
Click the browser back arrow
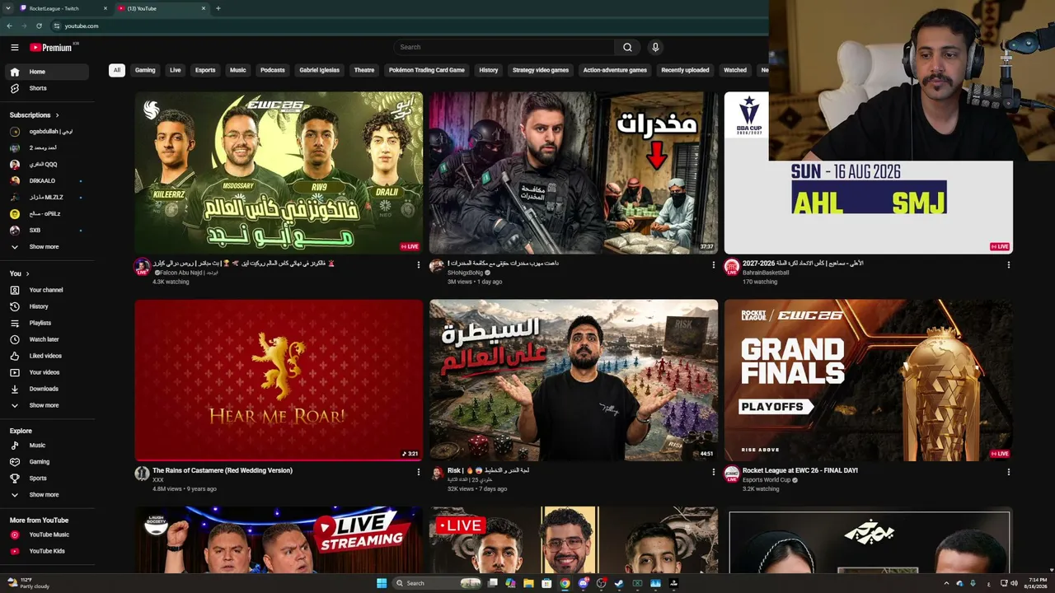coord(9,26)
